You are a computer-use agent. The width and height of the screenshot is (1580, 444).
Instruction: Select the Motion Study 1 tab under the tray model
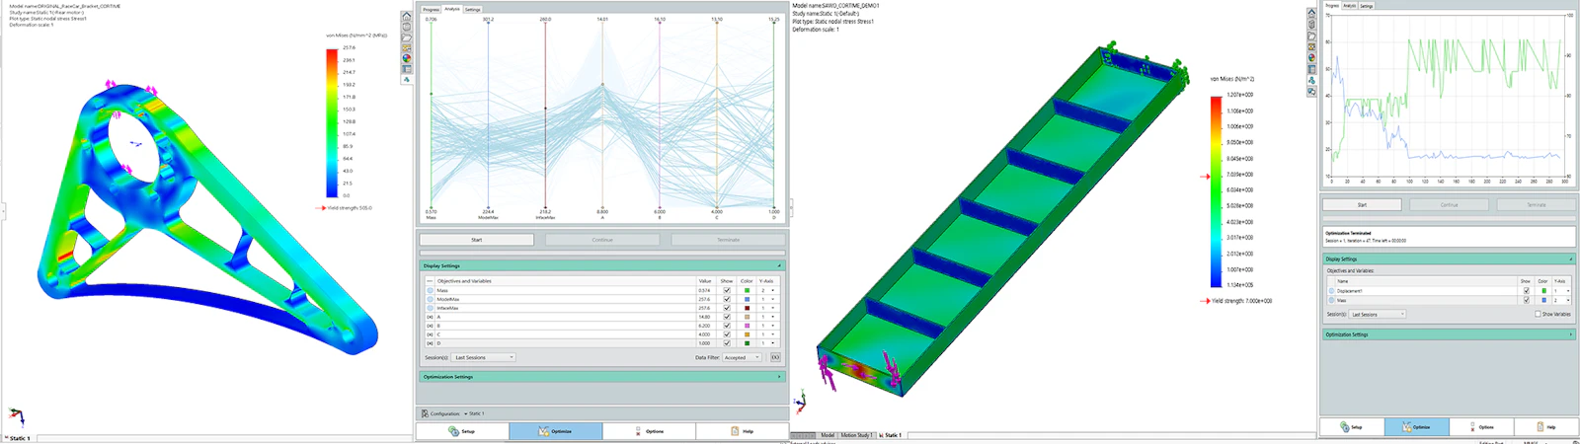point(855,435)
